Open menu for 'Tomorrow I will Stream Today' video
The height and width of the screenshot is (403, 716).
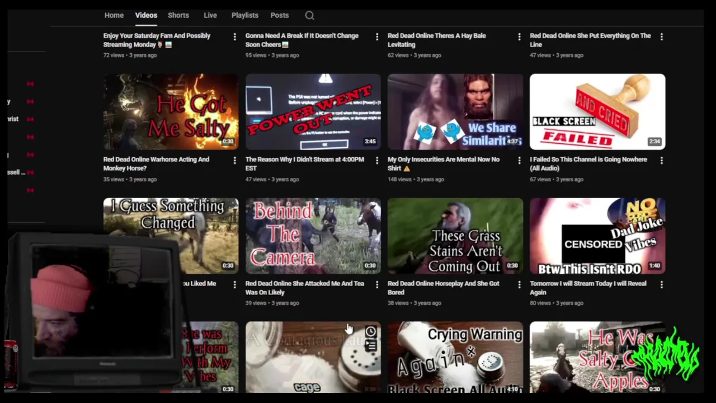click(661, 285)
